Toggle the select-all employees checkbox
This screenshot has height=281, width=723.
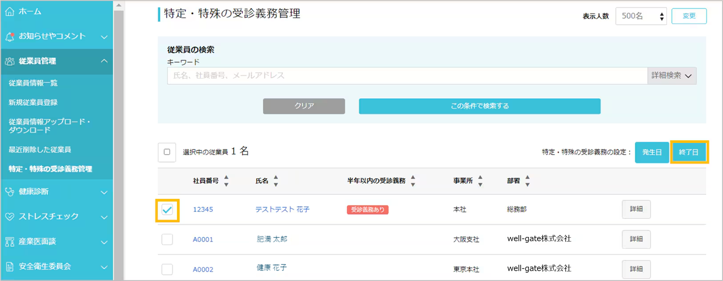pos(167,152)
